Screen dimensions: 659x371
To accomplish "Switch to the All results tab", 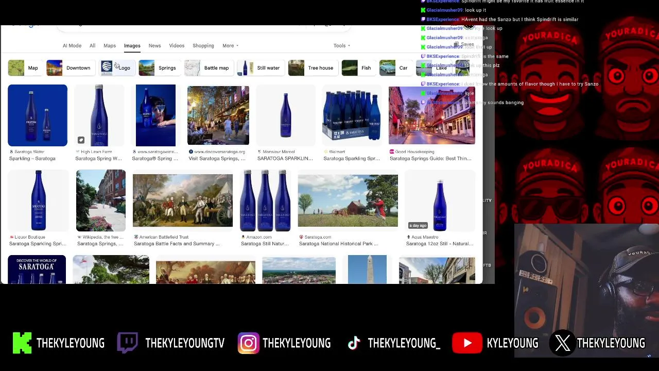I will [x=92, y=46].
